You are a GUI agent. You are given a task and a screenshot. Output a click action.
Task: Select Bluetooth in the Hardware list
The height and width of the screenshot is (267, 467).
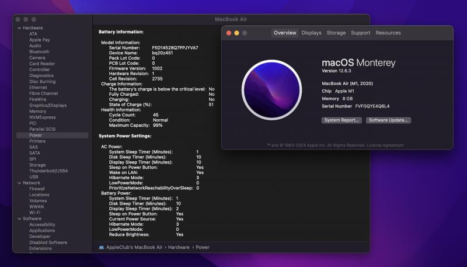pos(39,51)
